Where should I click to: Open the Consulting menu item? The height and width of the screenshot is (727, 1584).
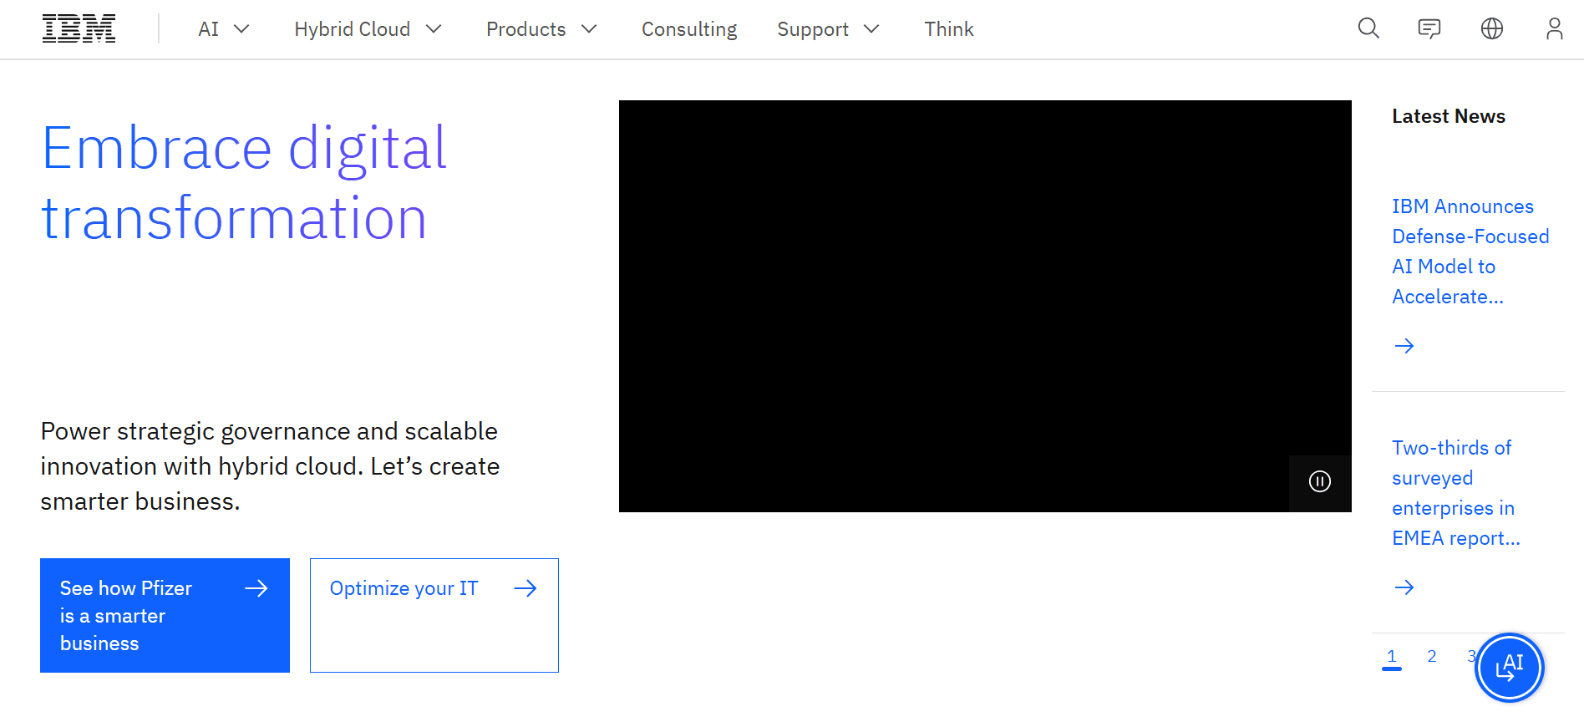point(689,29)
